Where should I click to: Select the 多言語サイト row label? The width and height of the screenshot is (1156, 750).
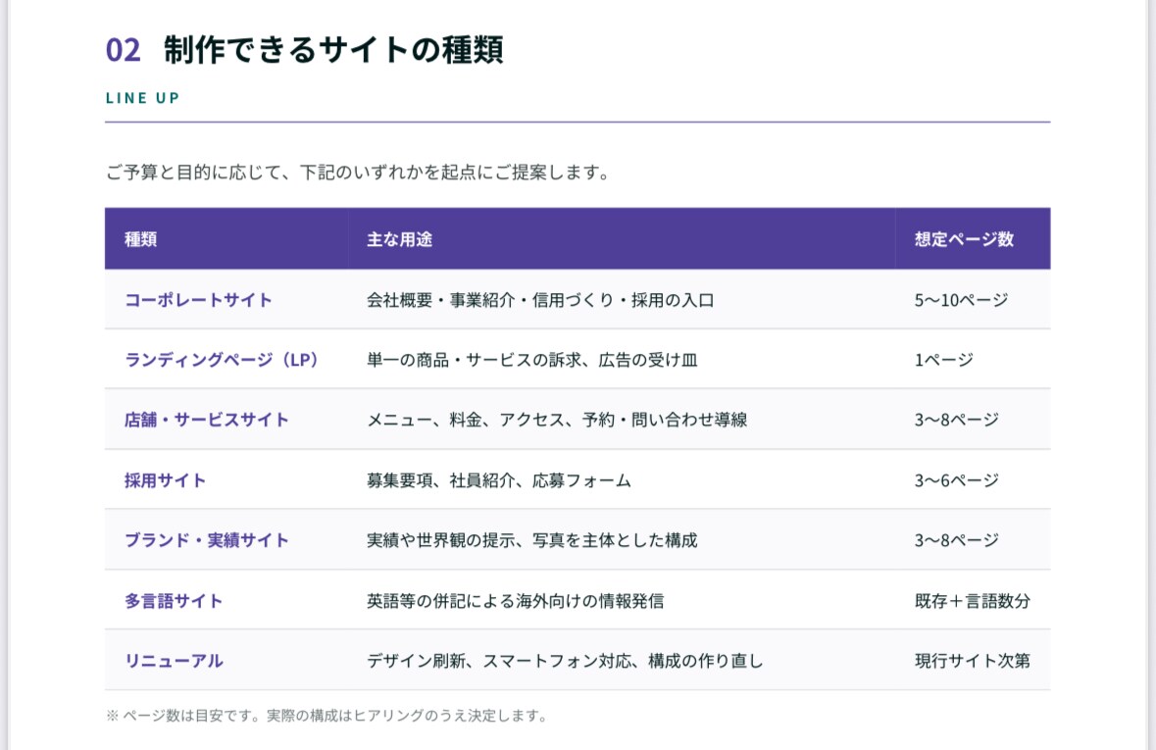point(174,601)
